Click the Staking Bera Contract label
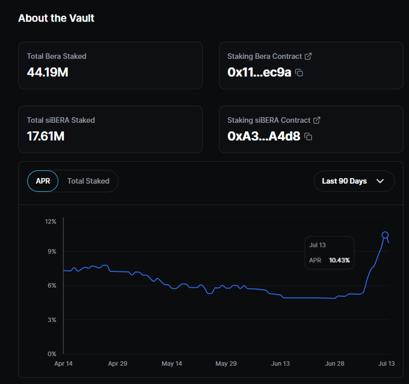This screenshot has height=384, width=409. [x=265, y=57]
